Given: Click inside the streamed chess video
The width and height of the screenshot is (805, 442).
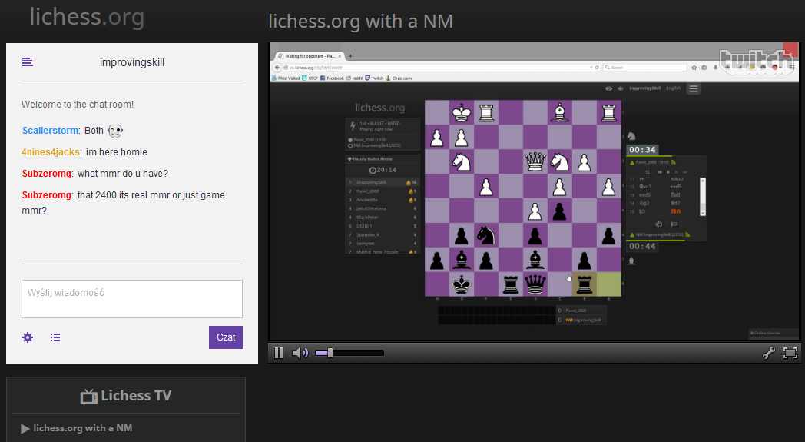Looking at the screenshot, I should click(x=535, y=191).
